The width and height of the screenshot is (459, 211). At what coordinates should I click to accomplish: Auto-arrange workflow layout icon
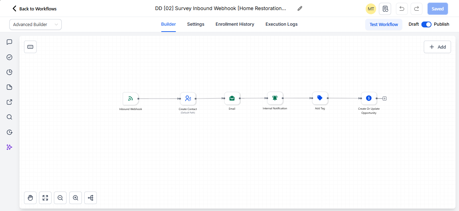91,198
